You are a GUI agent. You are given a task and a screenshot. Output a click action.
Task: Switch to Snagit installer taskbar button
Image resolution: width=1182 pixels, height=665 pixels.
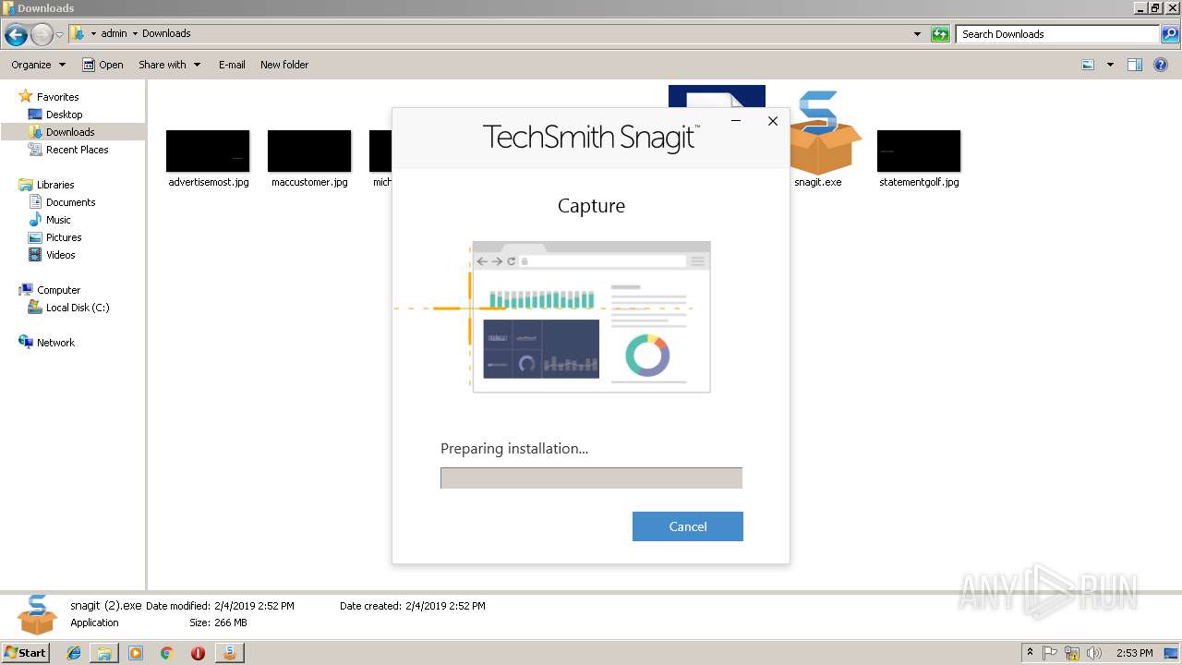click(229, 653)
